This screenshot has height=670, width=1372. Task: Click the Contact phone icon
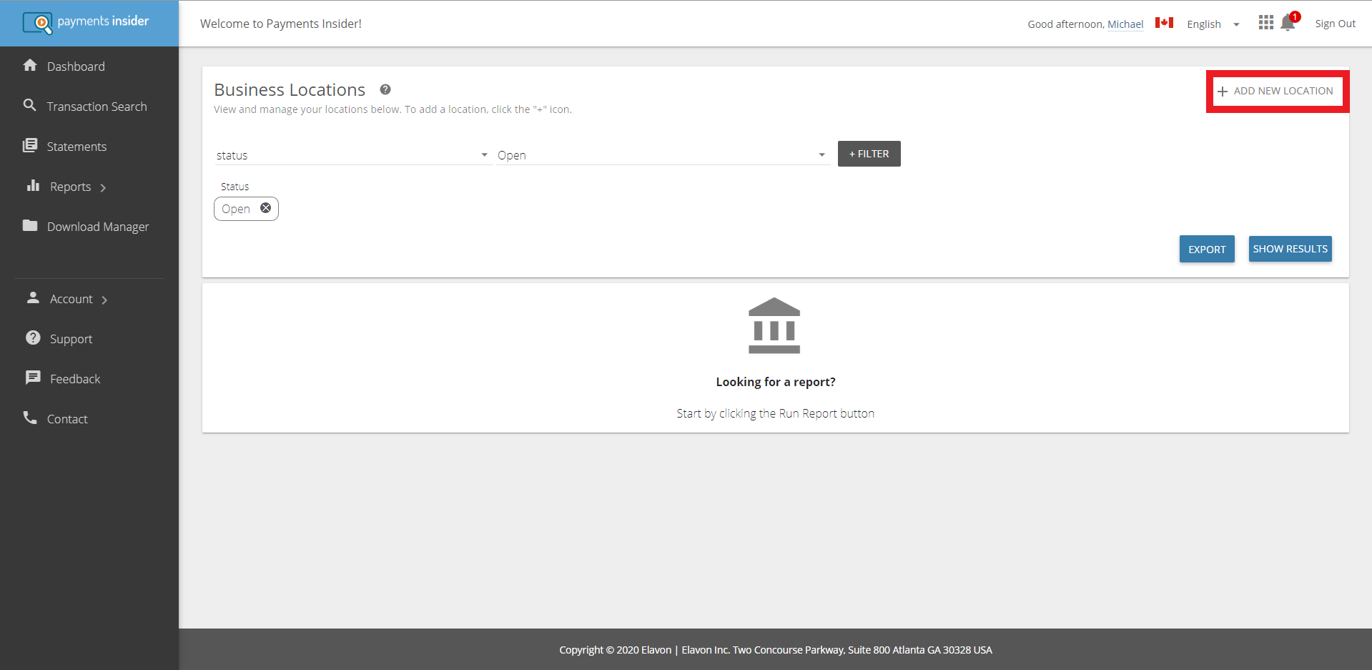(30, 418)
